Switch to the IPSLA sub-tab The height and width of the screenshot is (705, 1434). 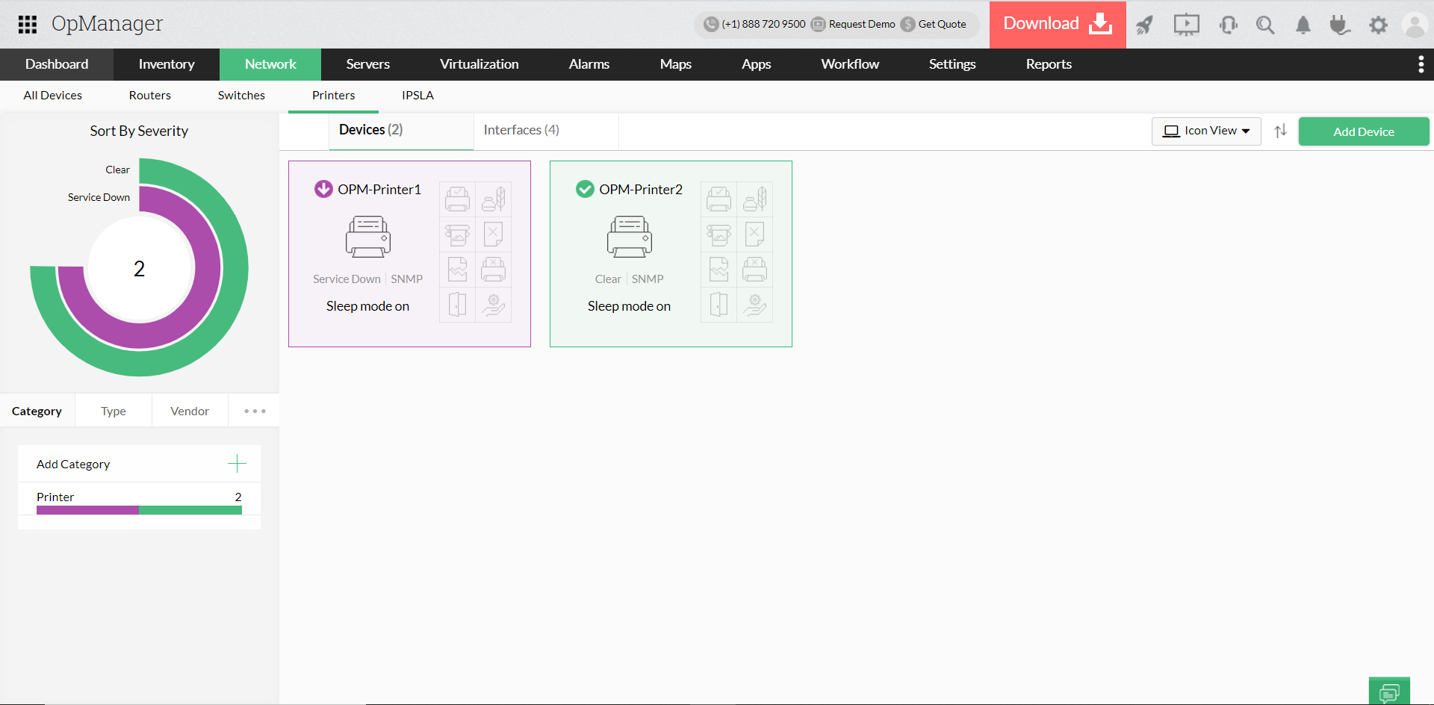tap(418, 96)
